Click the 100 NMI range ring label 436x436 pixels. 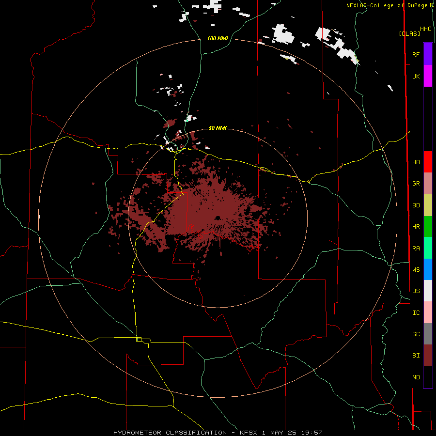tap(218, 38)
